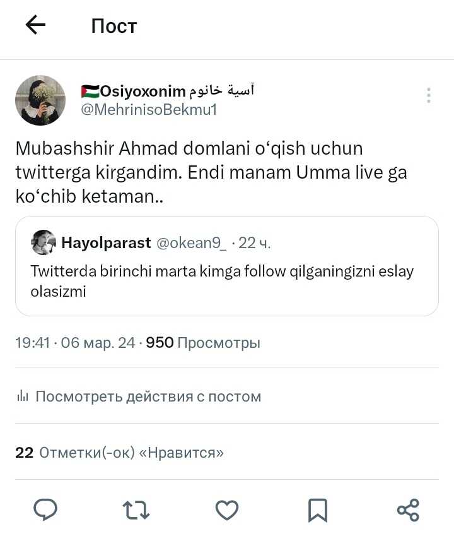Tap the share icon
Screen dimensions: 454x536
click(408, 509)
